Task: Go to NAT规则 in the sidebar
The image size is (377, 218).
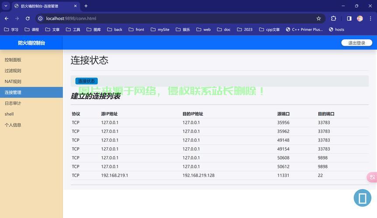Action: (x=13, y=82)
